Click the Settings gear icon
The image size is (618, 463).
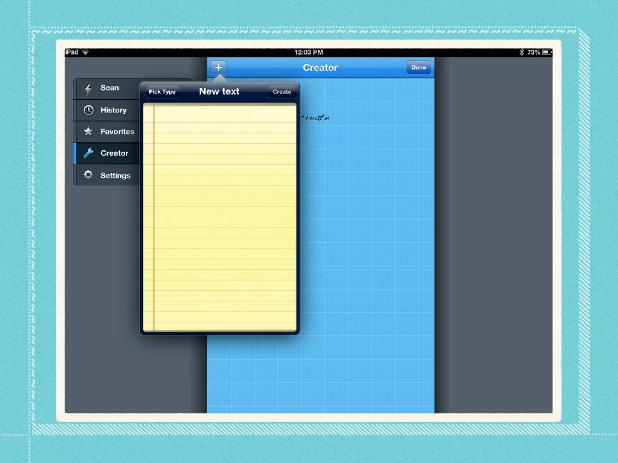(88, 175)
